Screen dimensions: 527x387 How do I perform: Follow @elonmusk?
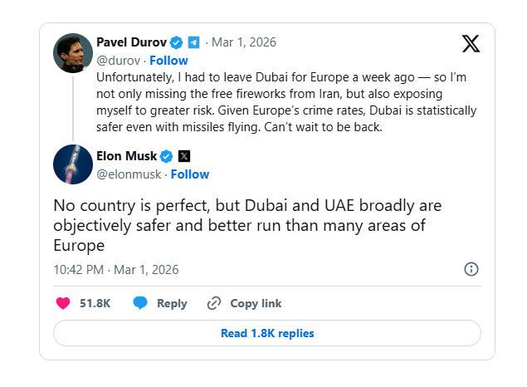(x=189, y=174)
